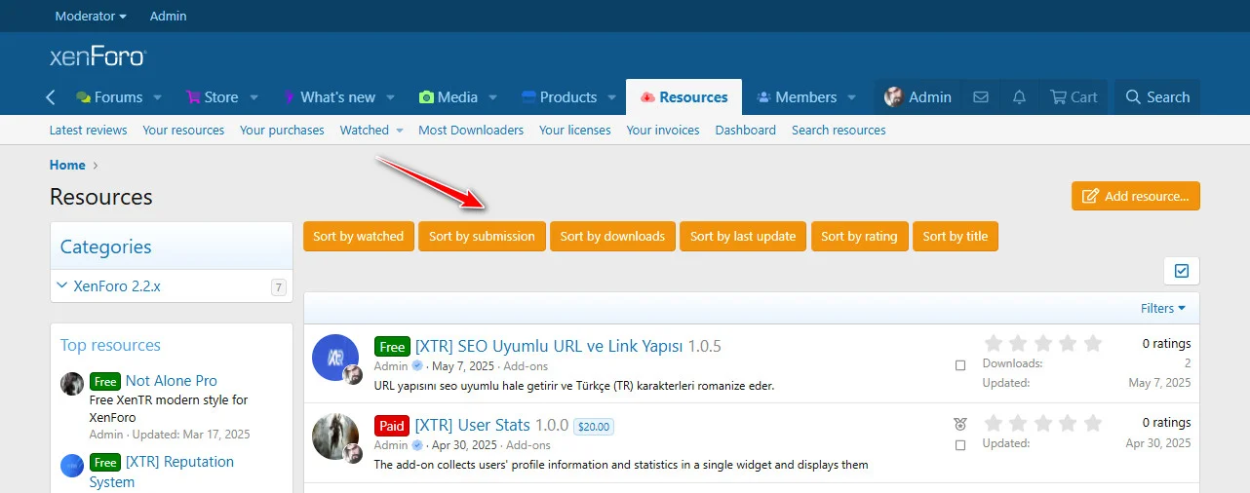
Task: Click the $20.00 price label
Action: [594, 427]
